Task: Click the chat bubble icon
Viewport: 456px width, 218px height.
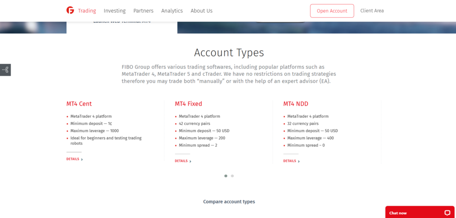Action: [447, 213]
